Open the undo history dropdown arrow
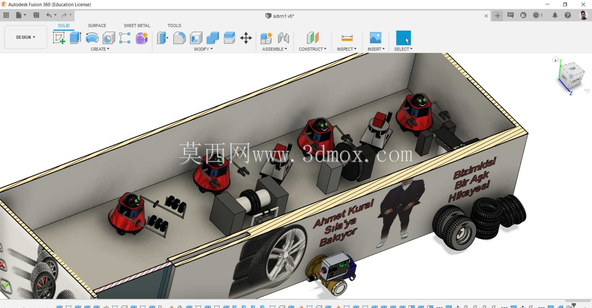This screenshot has width=592, height=308. click(x=56, y=15)
